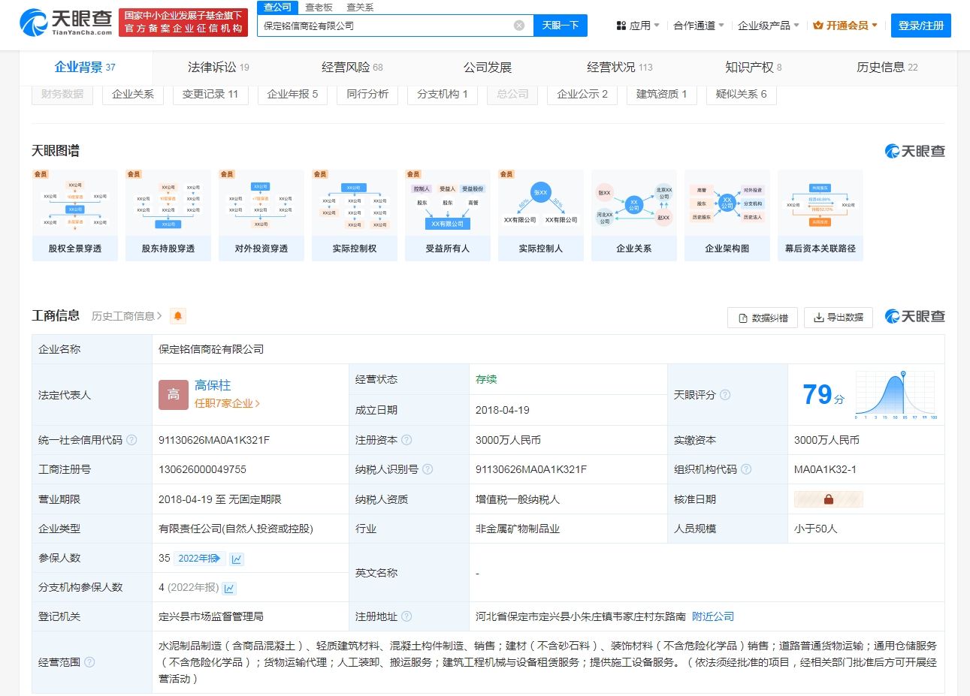
Task: Open 受益所有人 graph
Action: click(x=448, y=215)
